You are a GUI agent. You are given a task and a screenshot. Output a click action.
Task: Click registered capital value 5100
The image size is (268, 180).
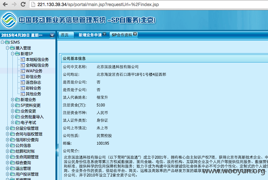(101, 105)
